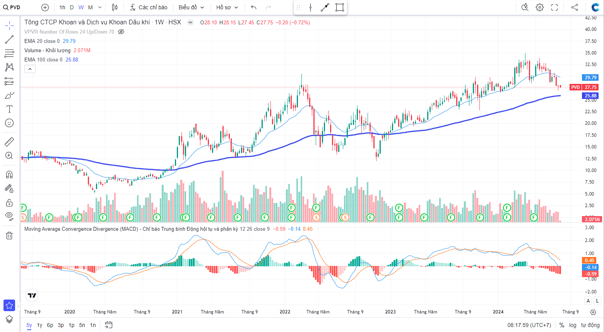The width and height of the screenshot is (604, 332).
Task: Set the time range to 1n
Action: pos(93,325)
